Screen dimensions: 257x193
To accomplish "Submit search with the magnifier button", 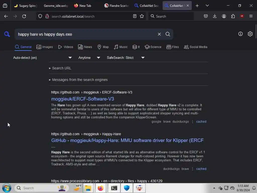I will click(x=168, y=34).
